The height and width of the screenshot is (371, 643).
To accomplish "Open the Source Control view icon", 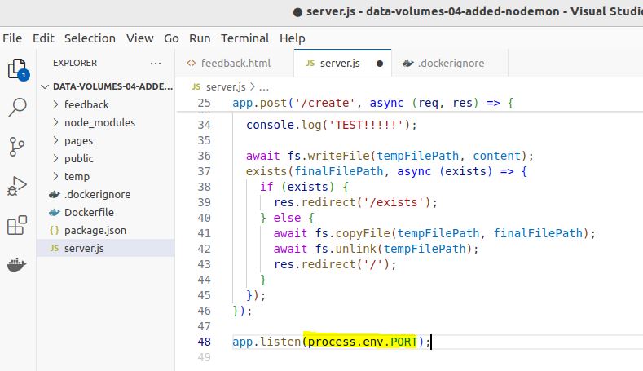I will [x=17, y=147].
